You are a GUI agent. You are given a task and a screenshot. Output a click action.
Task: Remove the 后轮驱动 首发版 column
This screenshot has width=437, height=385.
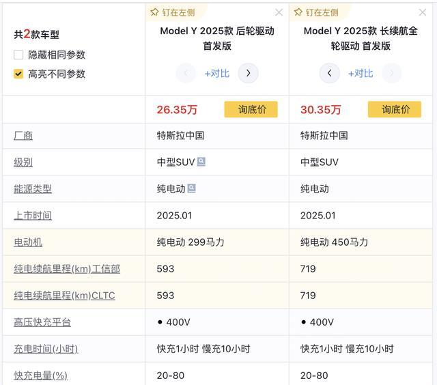(279, 12)
